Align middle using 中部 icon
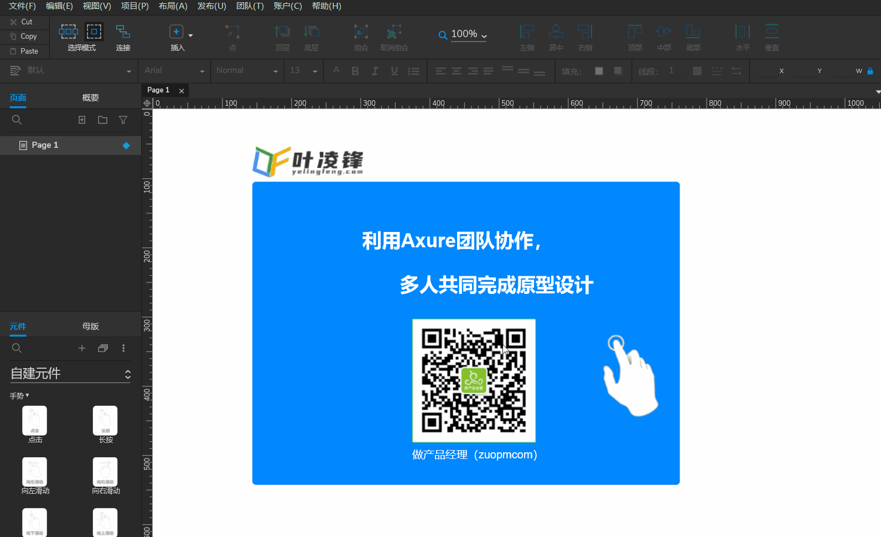This screenshot has width=881, height=537. [x=664, y=32]
